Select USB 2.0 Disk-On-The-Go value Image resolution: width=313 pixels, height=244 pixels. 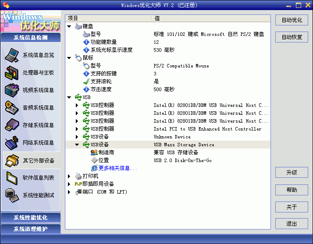click(182, 160)
